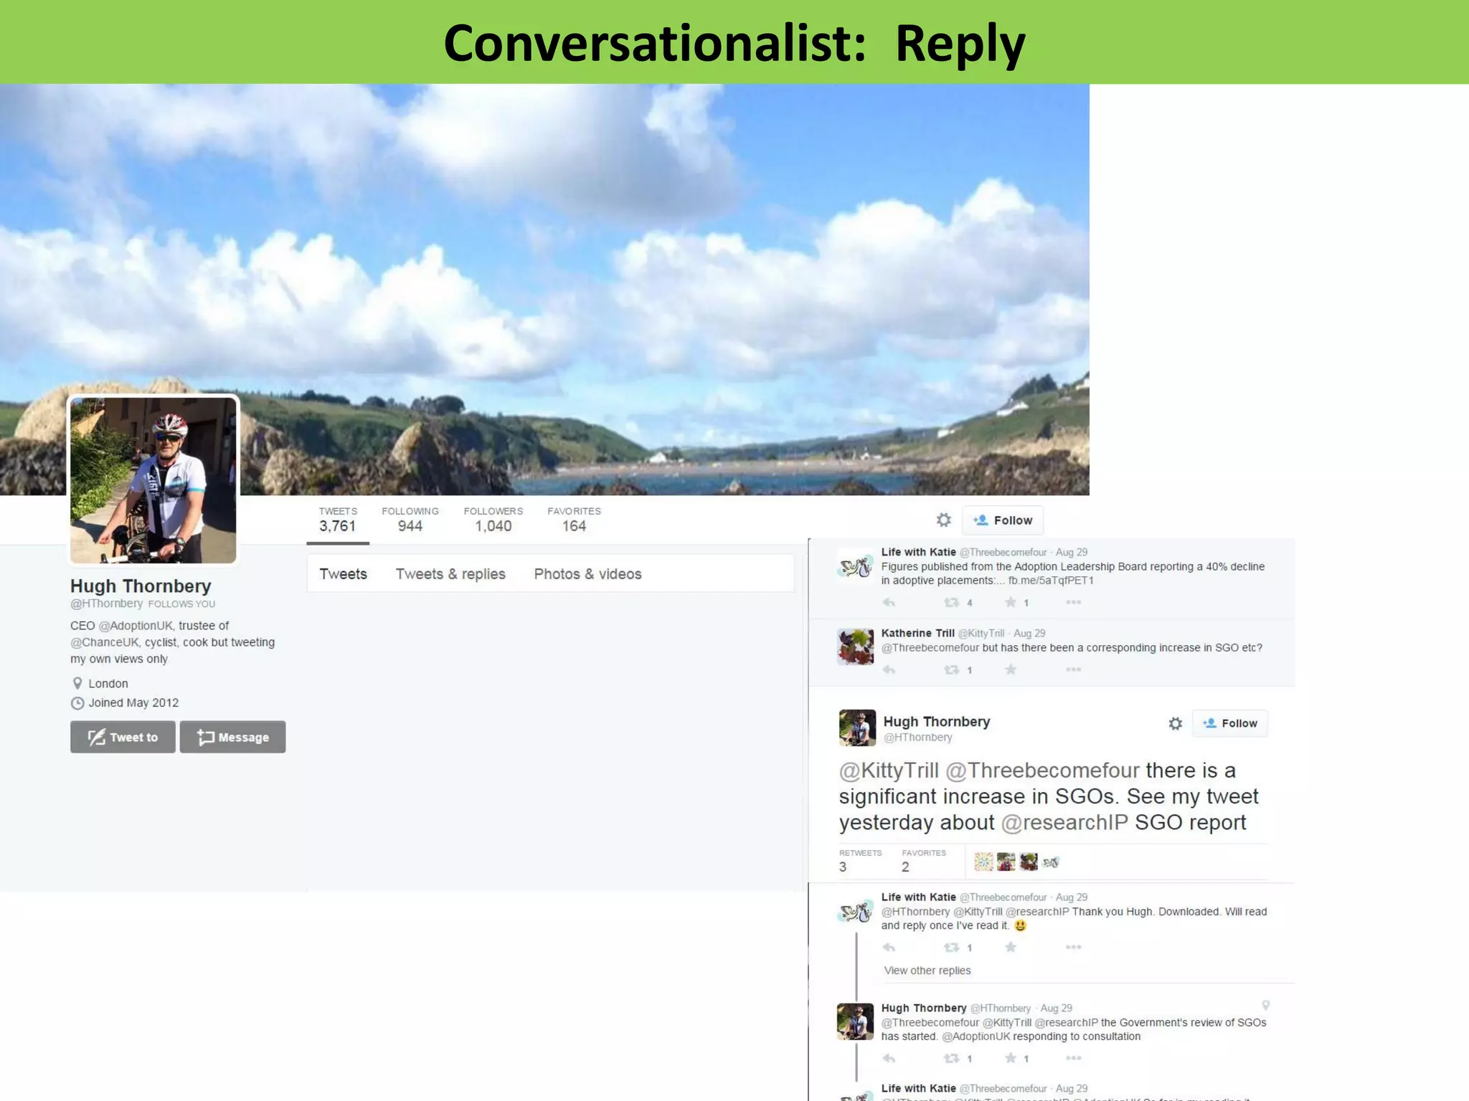Open @Threebecomefour mention in the expanded tweet

pyautogui.click(x=1042, y=771)
